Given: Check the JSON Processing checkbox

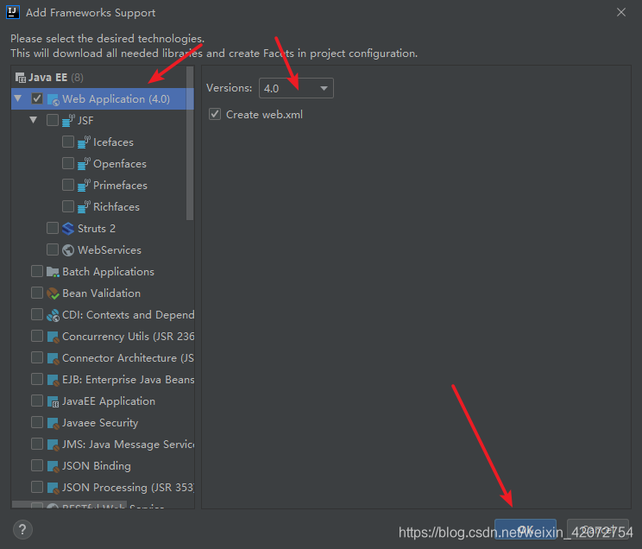Looking at the screenshot, I should (37, 487).
